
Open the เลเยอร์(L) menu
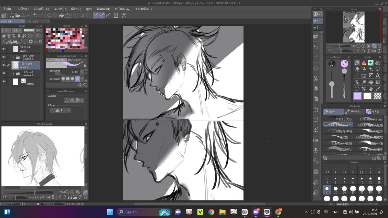tap(59, 9)
